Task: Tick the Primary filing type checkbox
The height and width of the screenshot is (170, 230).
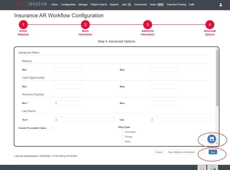Action: point(123,137)
